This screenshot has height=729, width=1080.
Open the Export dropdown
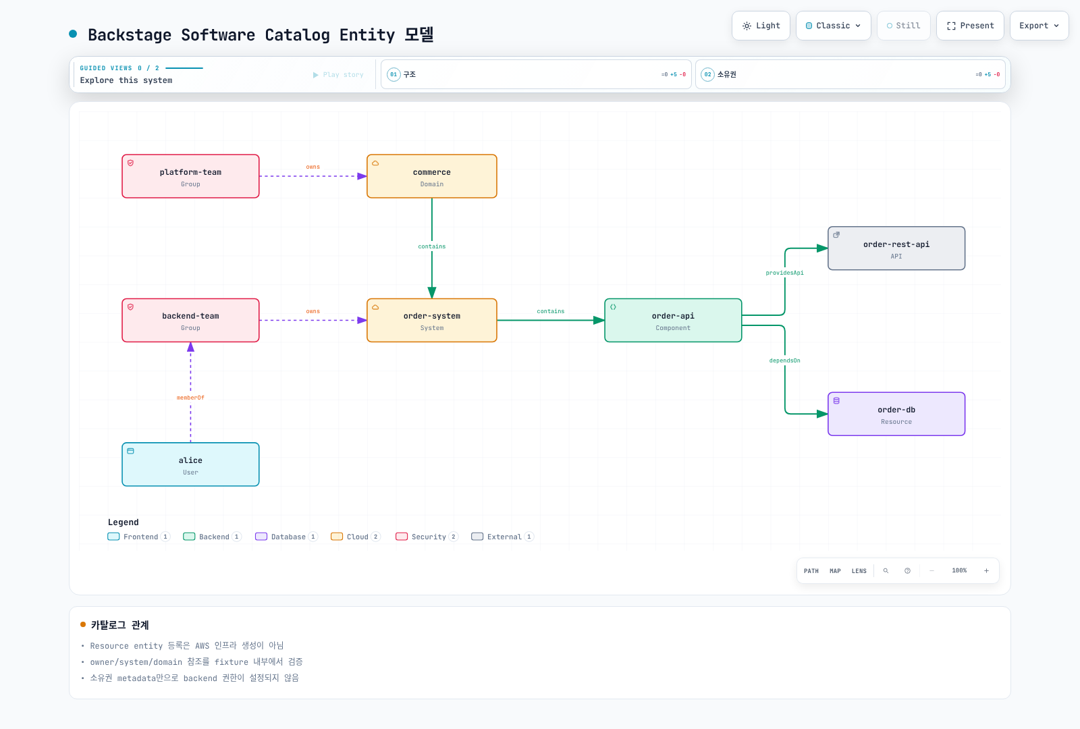point(1039,26)
